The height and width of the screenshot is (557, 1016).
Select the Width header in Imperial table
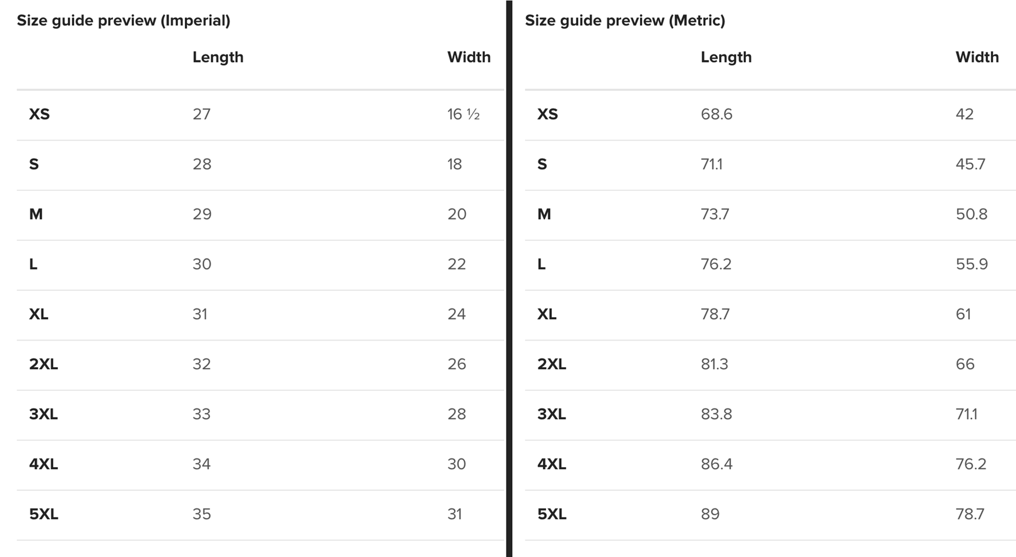[469, 57]
